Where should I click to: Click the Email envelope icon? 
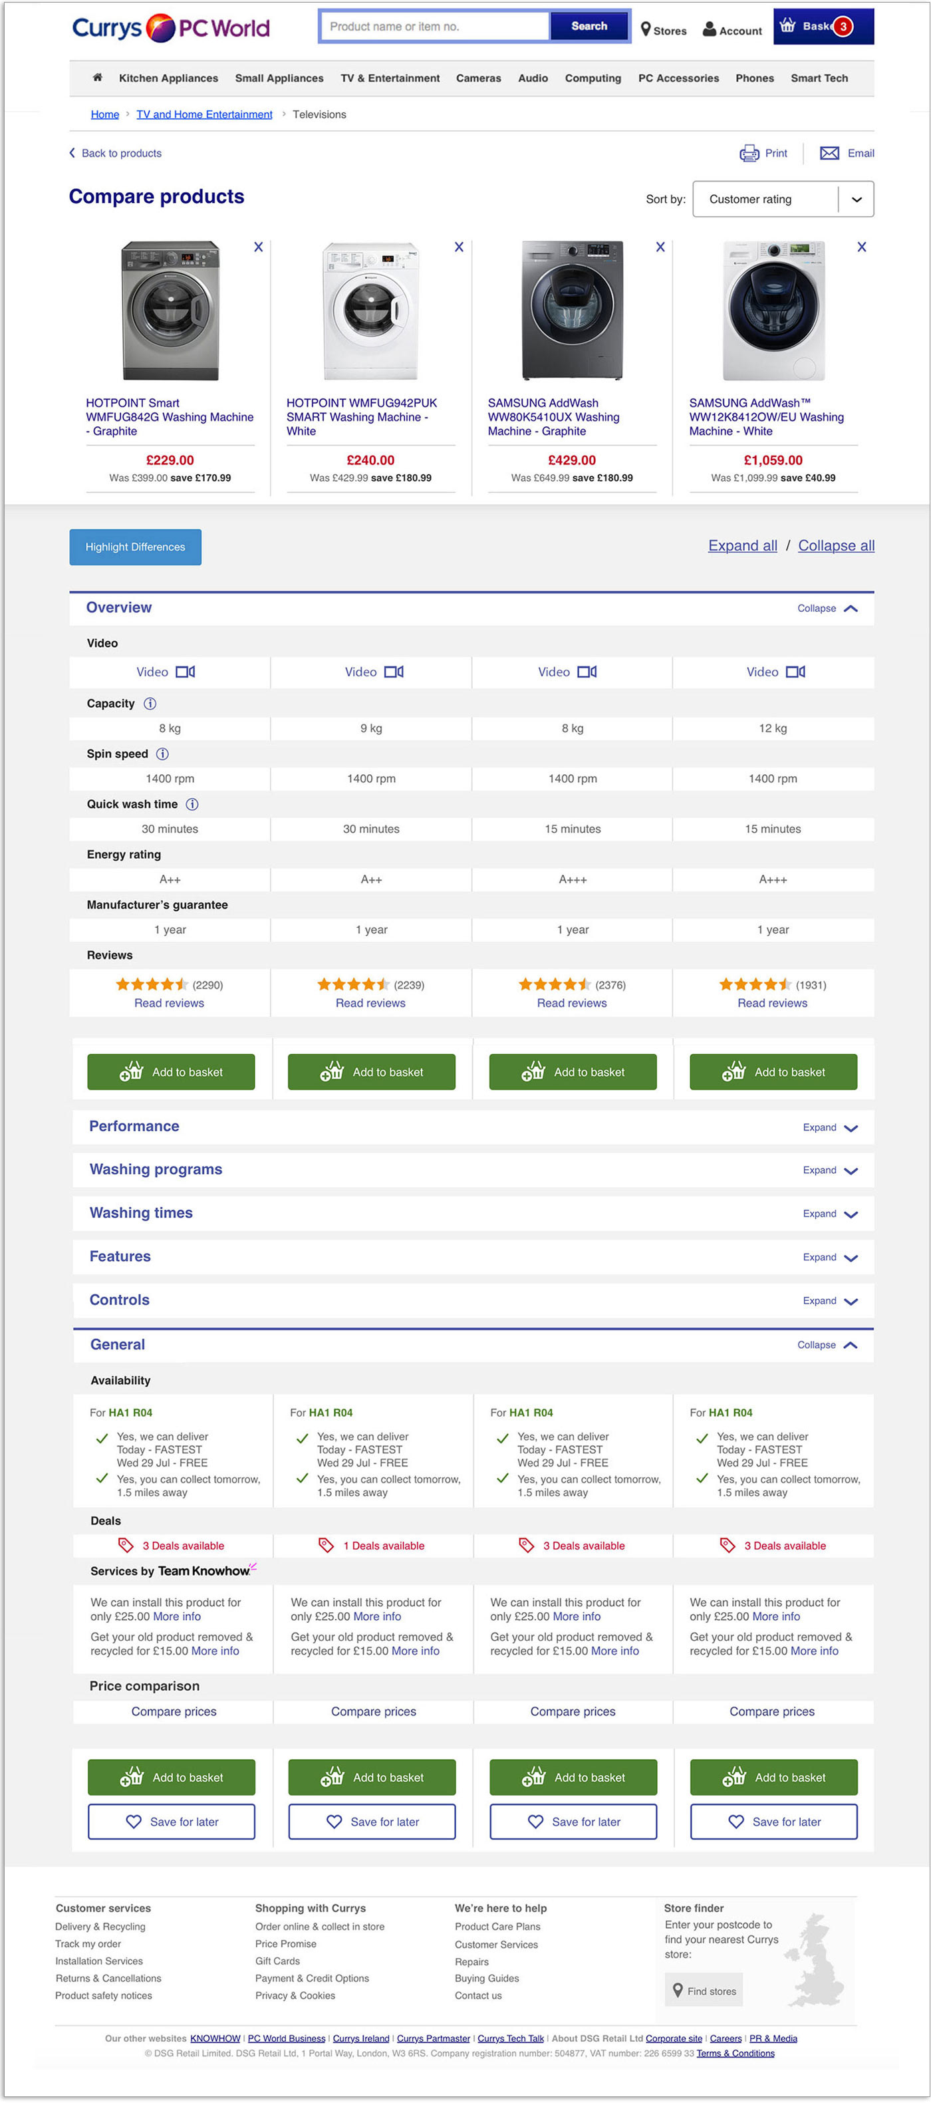829,153
